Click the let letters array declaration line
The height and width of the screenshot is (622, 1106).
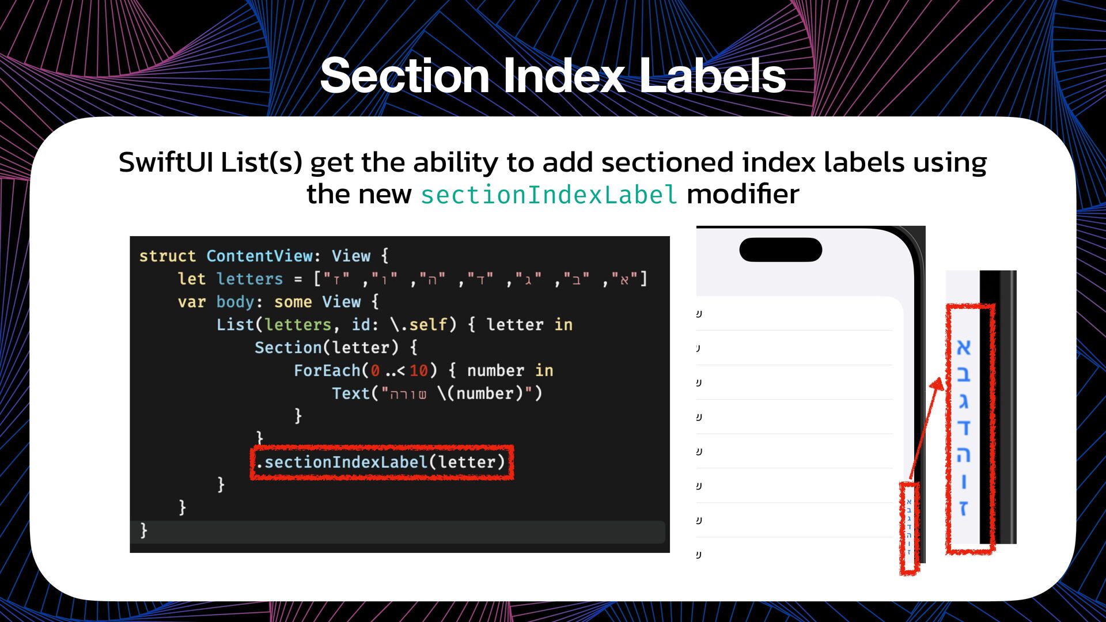point(412,279)
